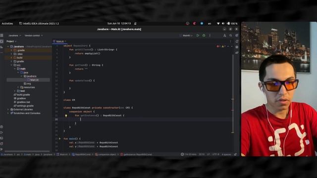Place cursor on class CM line
The width and height of the screenshot is (317, 178).
click(x=69, y=100)
